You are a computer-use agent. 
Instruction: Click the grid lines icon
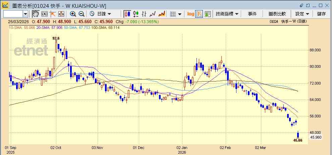pos(173,14)
